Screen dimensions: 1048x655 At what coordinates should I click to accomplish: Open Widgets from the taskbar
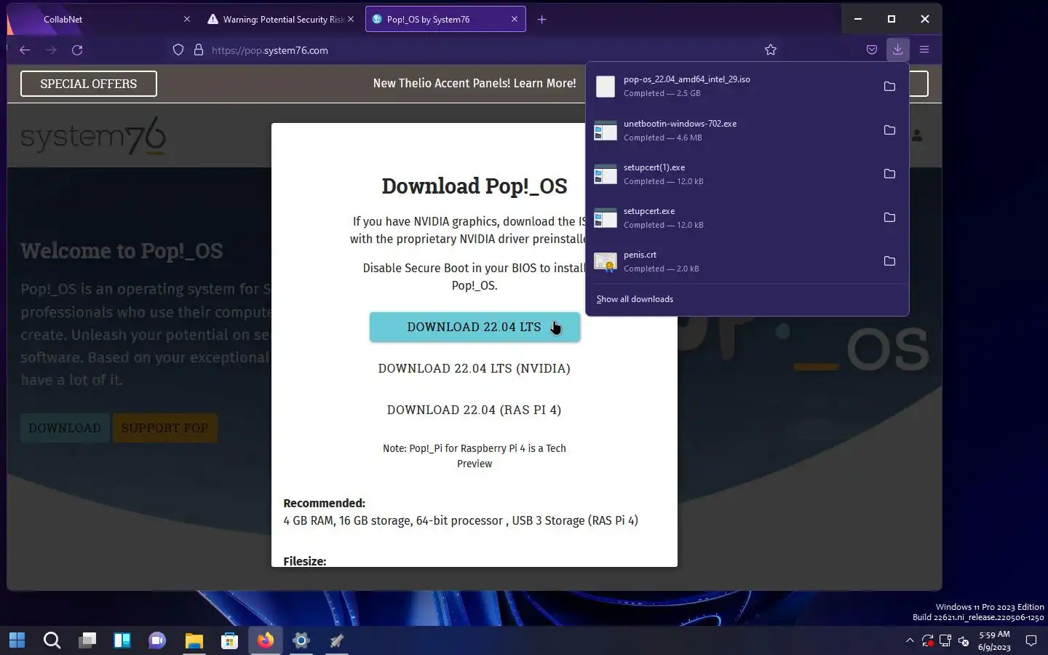pyautogui.click(x=122, y=640)
